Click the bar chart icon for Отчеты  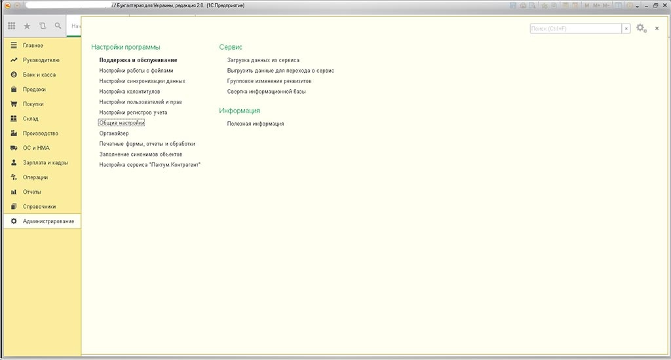pyautogui.click(x=14, y=192)
